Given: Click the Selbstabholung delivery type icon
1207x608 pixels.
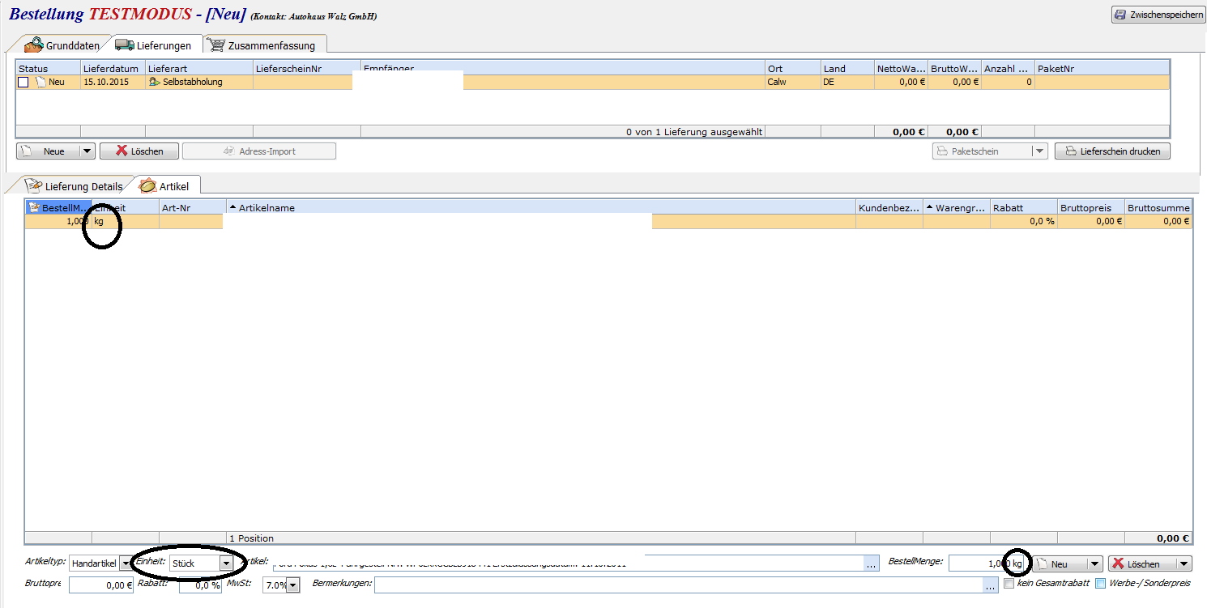Looking at the screenshot, I should coord(154,82).
